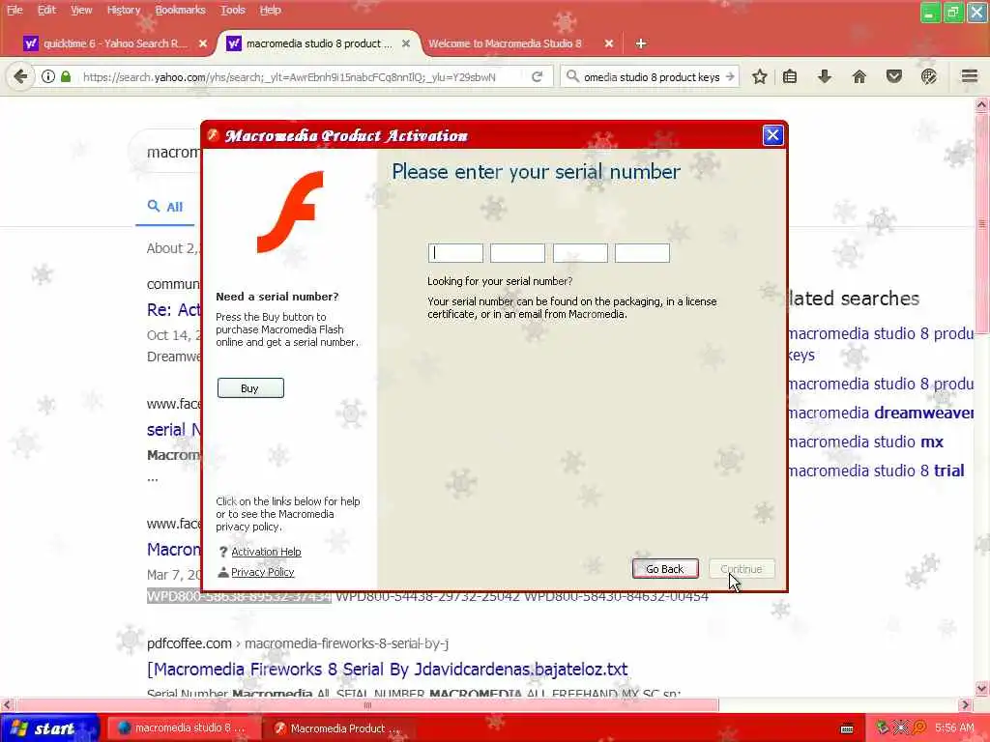990x742 pixels.
Task: Click the third serial number field
Action: tap(580, 253)
